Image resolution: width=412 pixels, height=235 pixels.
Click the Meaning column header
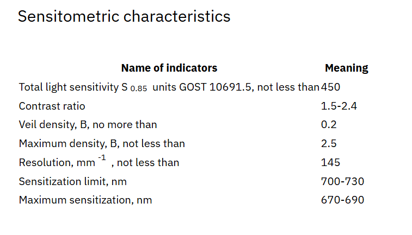346,68
